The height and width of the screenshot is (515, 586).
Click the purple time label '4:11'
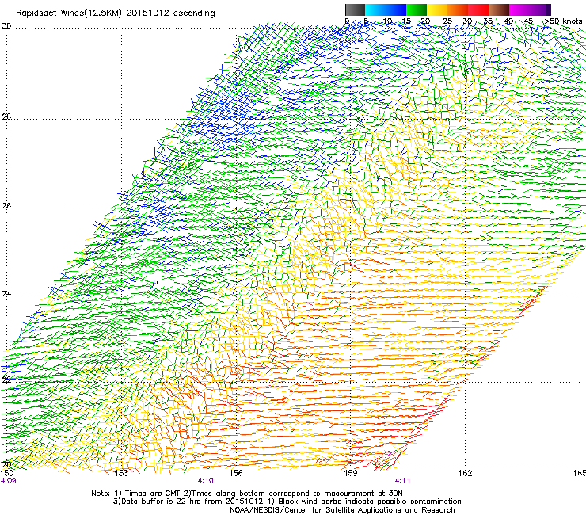[402, 481]
